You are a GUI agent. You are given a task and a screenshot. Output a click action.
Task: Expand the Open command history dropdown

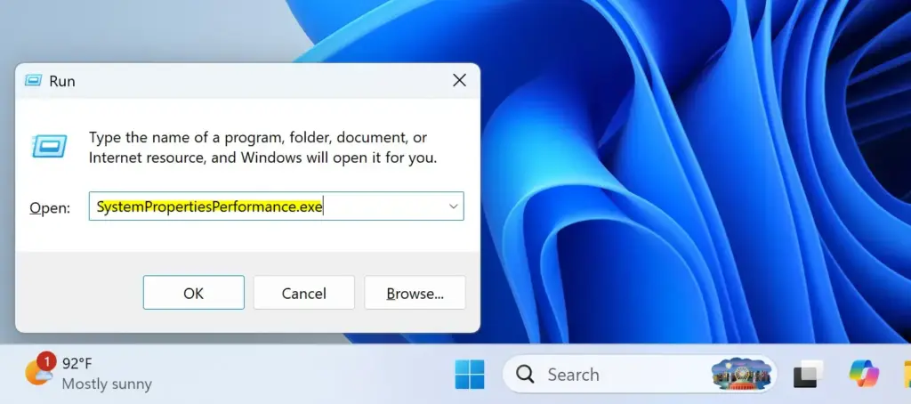click(x=453, y=206)
